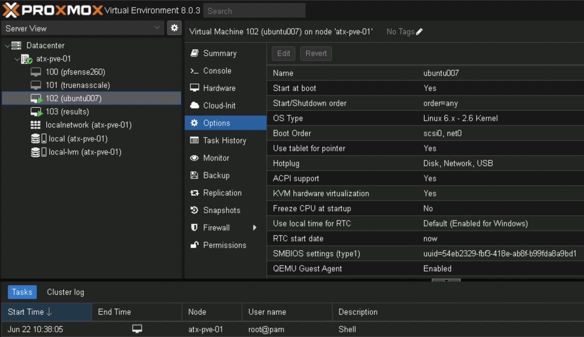Screen dimensions: 584x337
Task: Collapse the Datacenter tree node
Action: pyautogui.click(x=7, y=46)
